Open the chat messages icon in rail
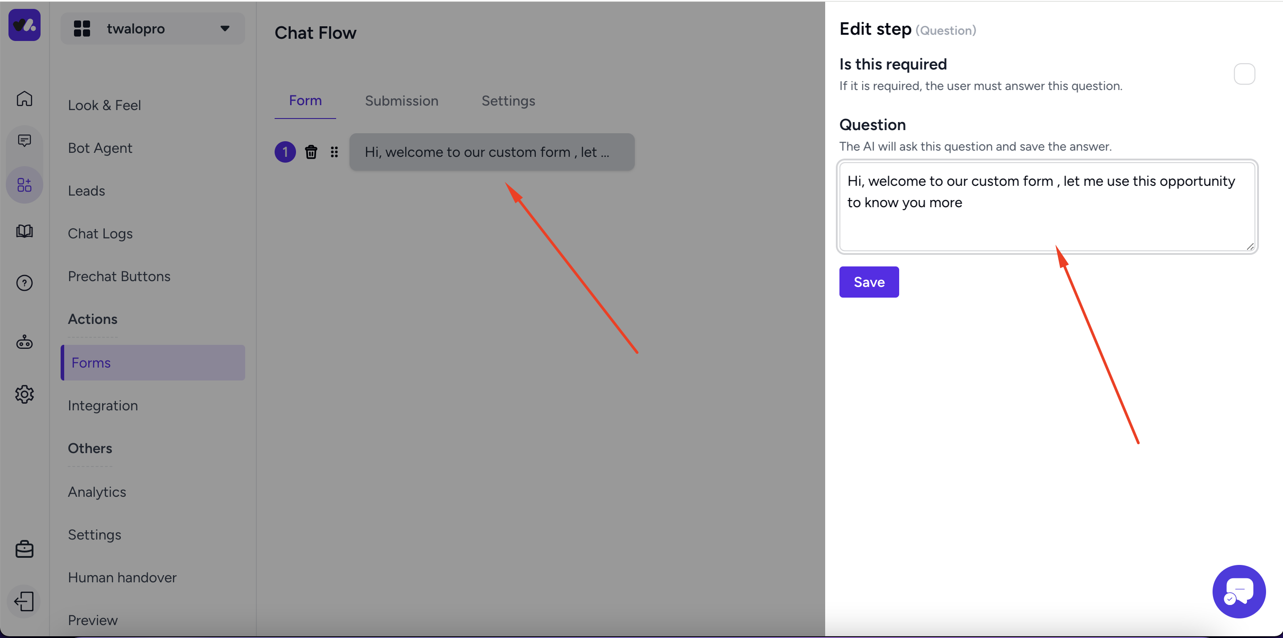 25,141
